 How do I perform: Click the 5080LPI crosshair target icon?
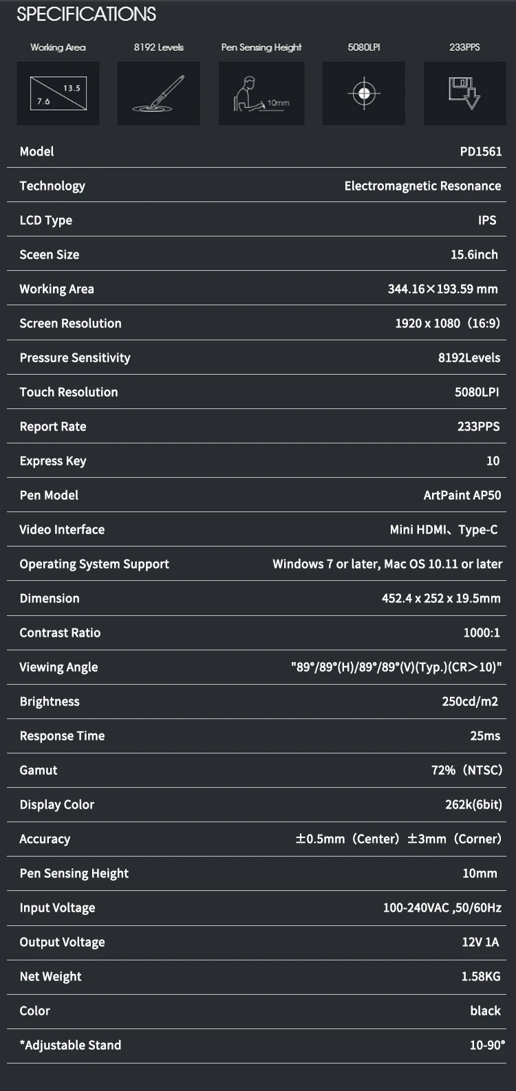click(365, 93)
